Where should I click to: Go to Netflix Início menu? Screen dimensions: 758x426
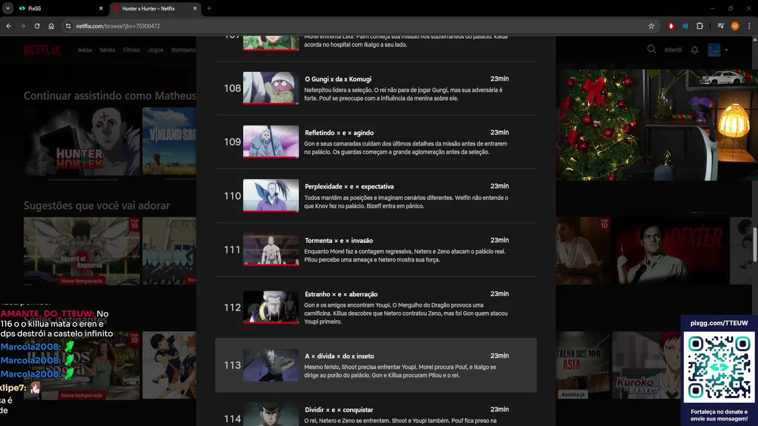click(x=85, y=50)
